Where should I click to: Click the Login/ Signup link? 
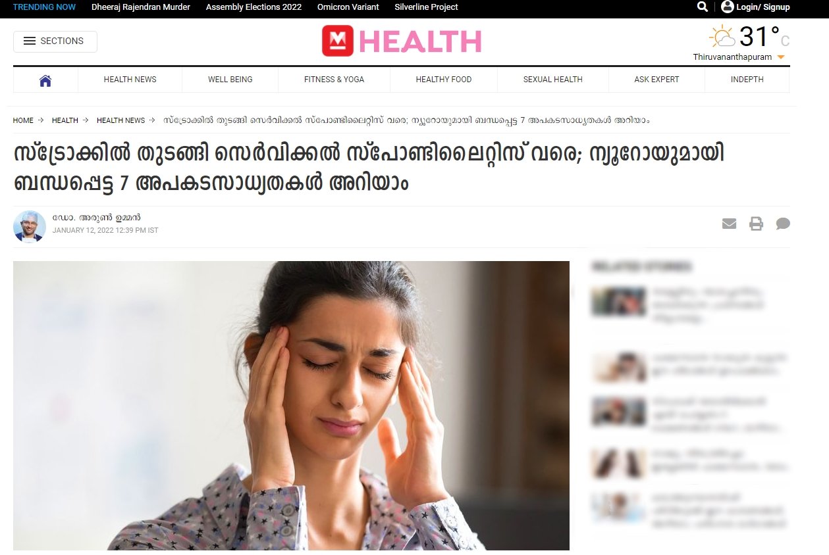coord(763,7)
